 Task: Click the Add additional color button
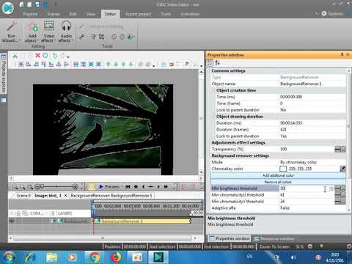point(278,175)
